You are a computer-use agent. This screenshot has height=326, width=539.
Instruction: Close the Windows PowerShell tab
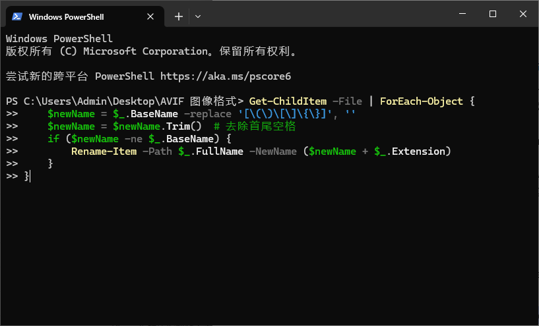click(150, 16)
